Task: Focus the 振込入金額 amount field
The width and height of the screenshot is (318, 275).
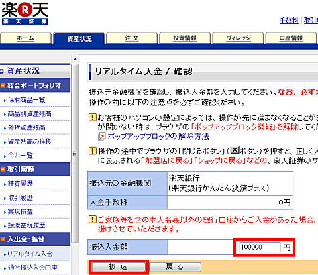Action: click(260, 247)
